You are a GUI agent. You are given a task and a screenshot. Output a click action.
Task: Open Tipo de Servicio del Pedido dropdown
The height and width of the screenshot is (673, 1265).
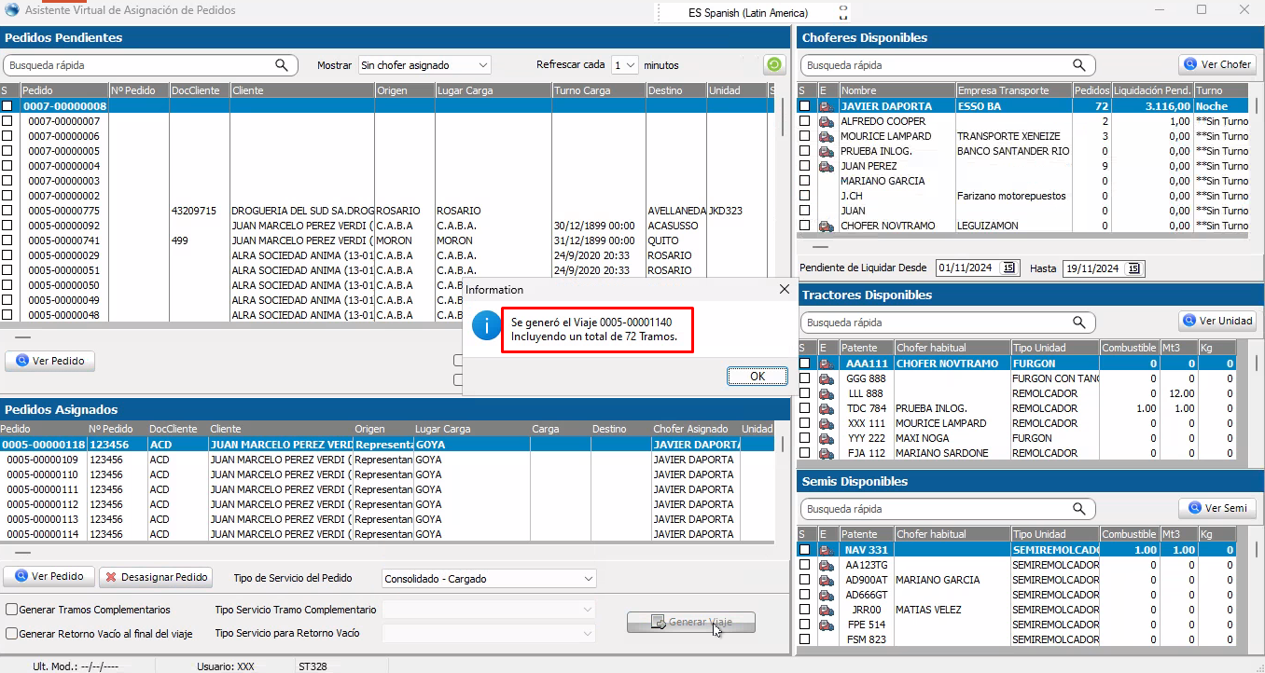point(489,579)
